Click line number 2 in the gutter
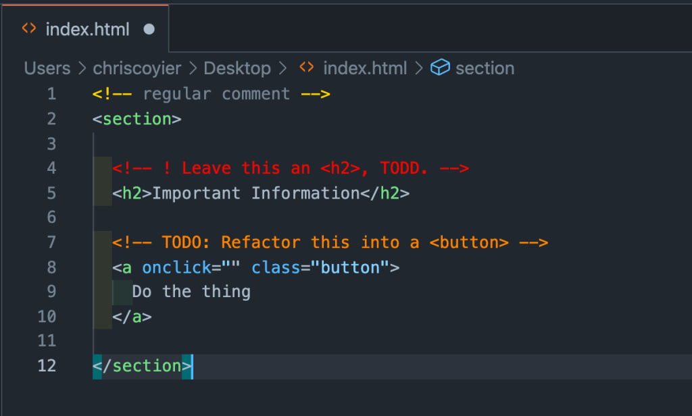This screenshot has height=416, width=692. (x=51, y=119)
